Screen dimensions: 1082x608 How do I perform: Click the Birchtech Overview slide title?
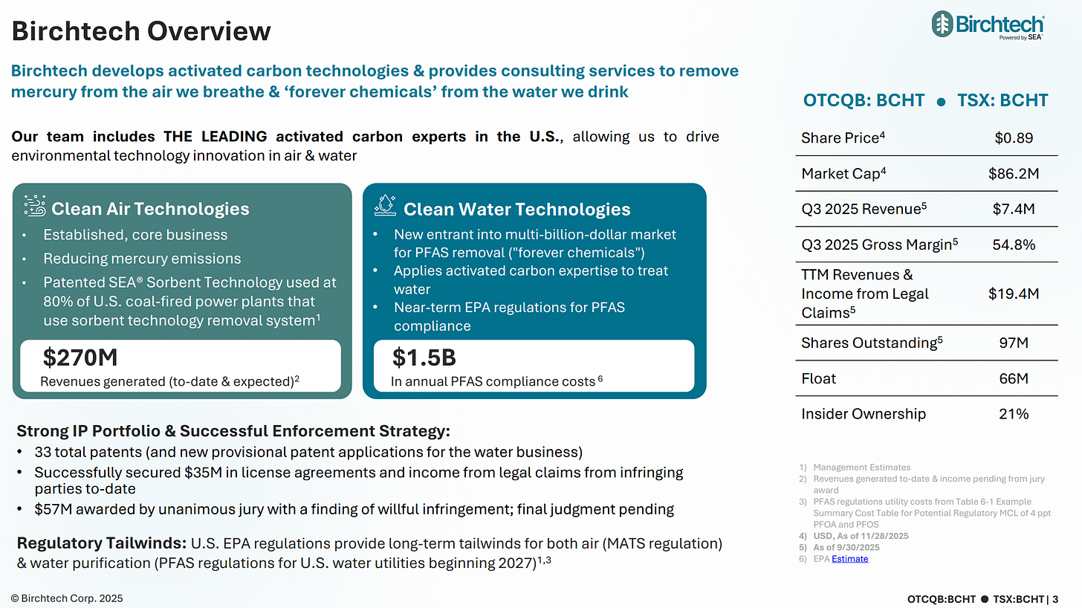[141, 31]
